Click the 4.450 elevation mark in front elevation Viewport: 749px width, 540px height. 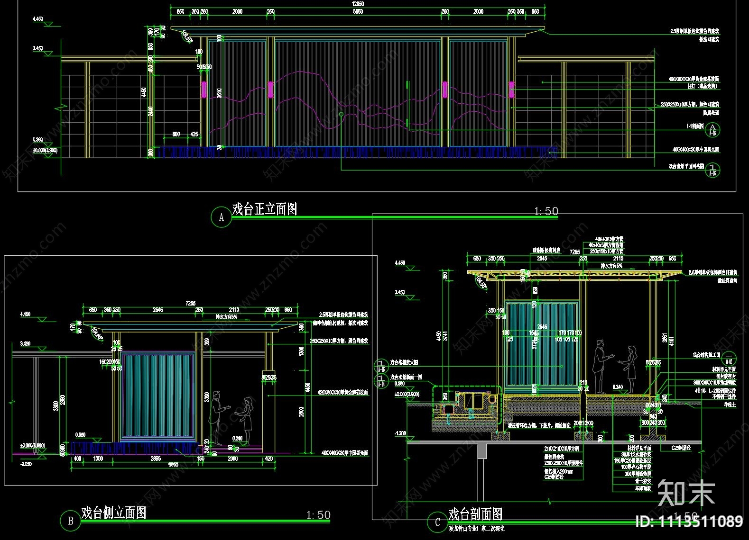tap(38, 19)
